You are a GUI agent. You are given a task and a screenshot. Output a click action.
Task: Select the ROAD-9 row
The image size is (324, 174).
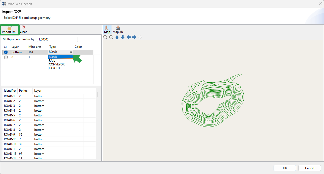49,134
